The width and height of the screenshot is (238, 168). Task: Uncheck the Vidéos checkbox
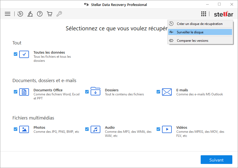pyautogui.click(x=158, y=129)
